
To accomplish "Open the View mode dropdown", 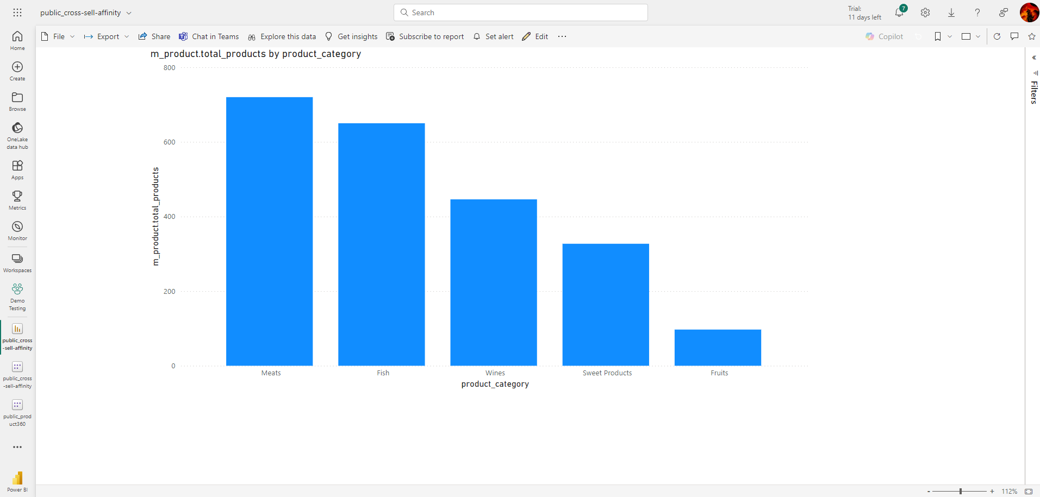I will click(971, 36).
